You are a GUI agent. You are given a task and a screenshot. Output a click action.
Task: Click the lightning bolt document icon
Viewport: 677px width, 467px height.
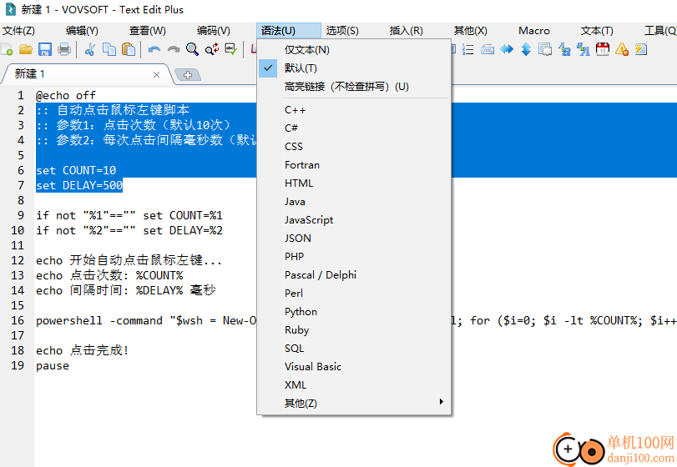(x=641, y=49)
